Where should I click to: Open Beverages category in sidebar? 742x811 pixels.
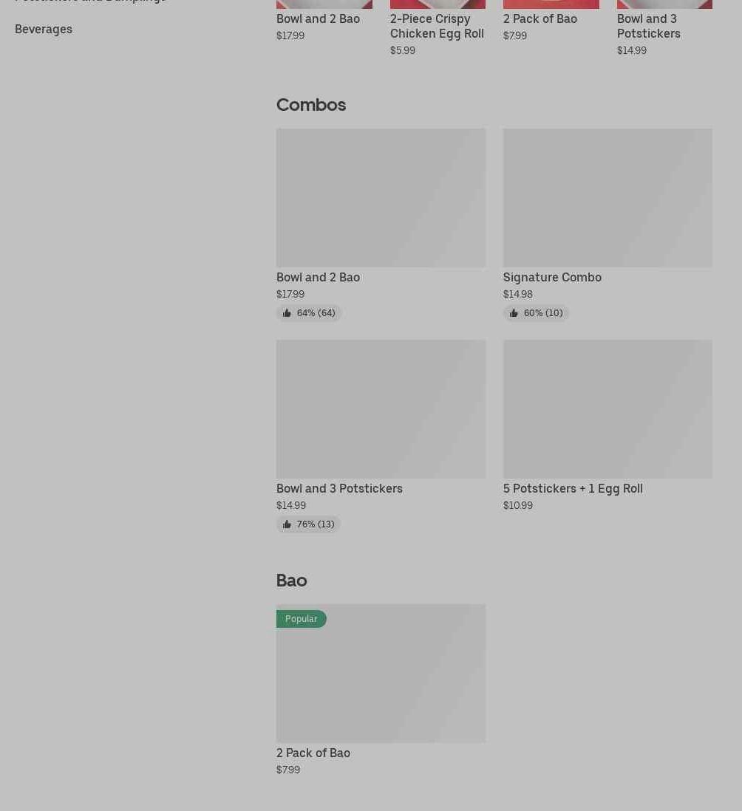(44, 29)
